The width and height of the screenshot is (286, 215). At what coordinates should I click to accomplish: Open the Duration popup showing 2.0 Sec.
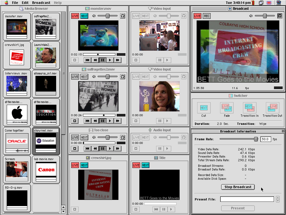(223, 124)
